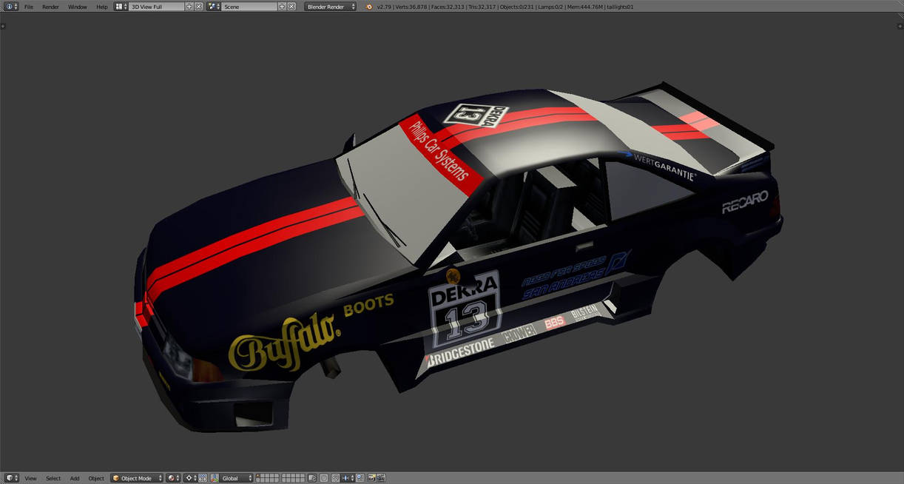The image size is (904, 484).
Task: Open the Global transform orientation dropdown
Action: tap(237, 478)
